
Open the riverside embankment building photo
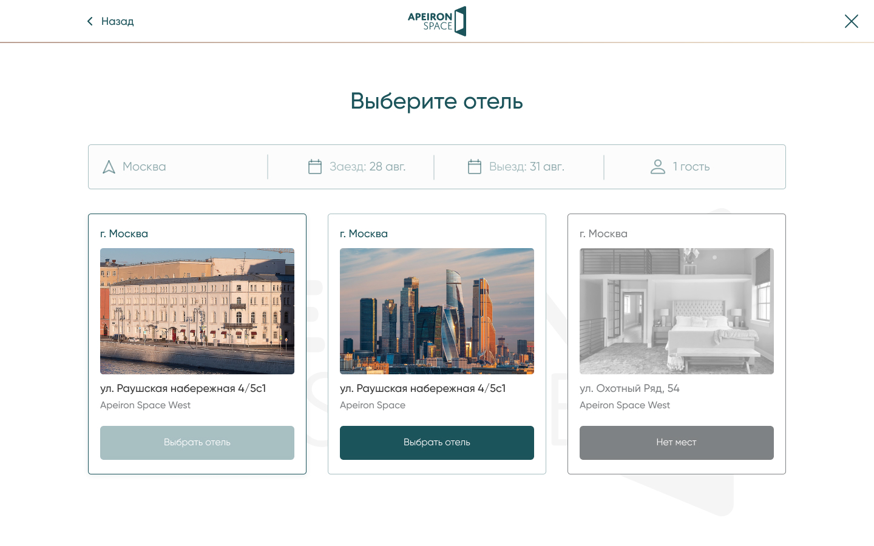coord(197,311)
